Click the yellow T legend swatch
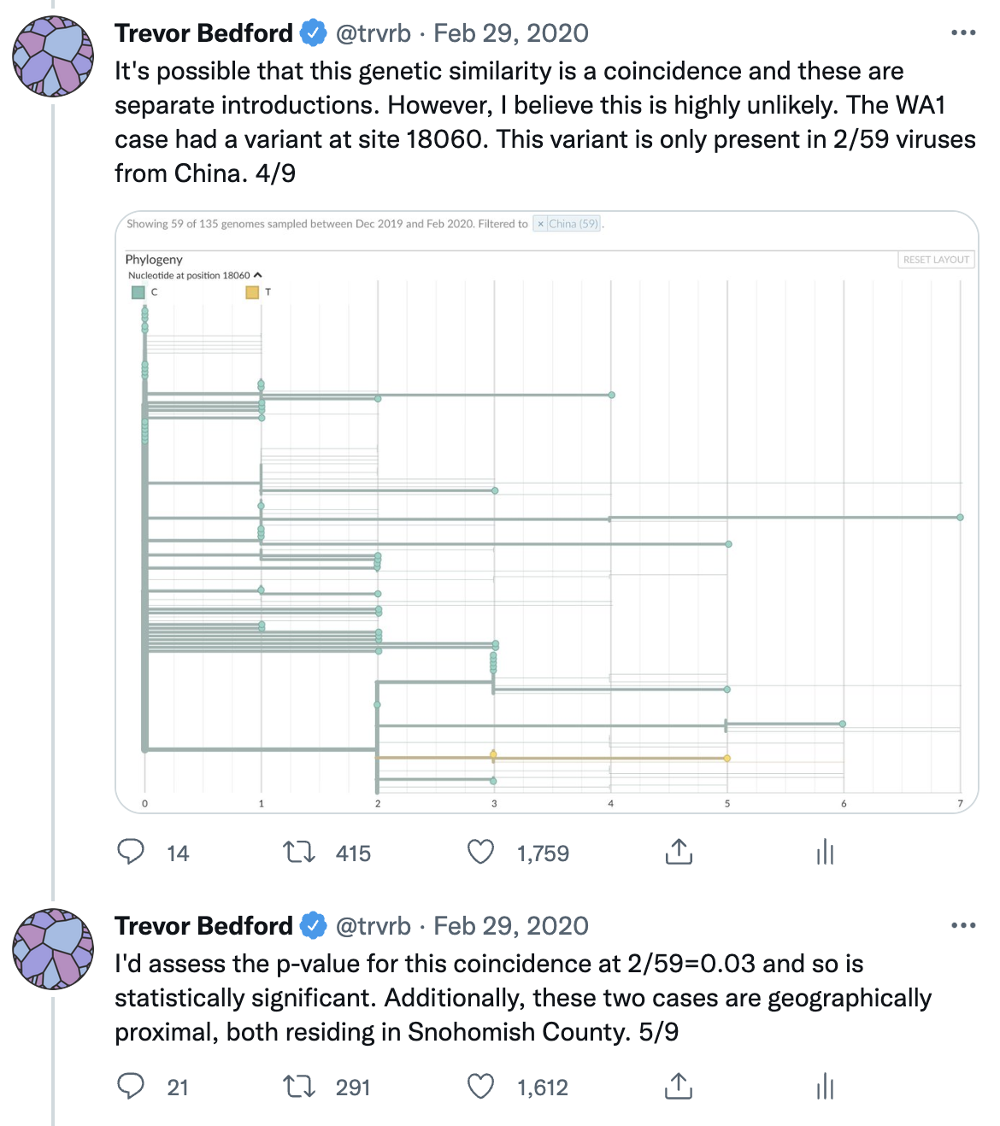The height and width of the screenshot is (1126, 1000). pos(252,292)
